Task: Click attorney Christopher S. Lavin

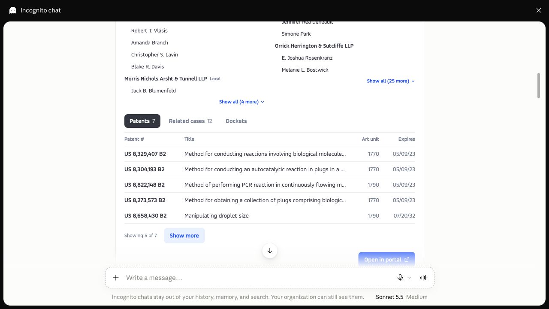Action: 154,55
